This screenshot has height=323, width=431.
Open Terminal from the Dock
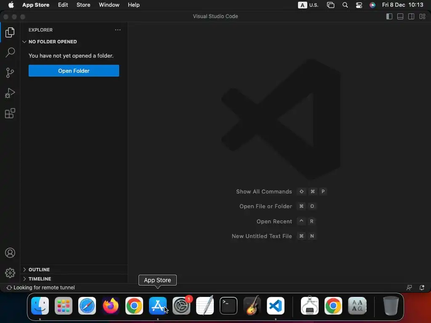coord(229,306)
